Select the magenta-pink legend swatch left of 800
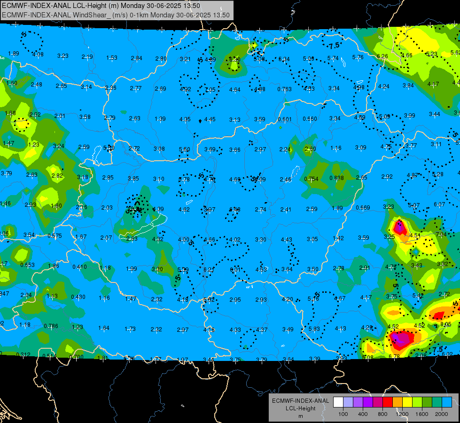The image size is (460, 423). pos(378,402)
